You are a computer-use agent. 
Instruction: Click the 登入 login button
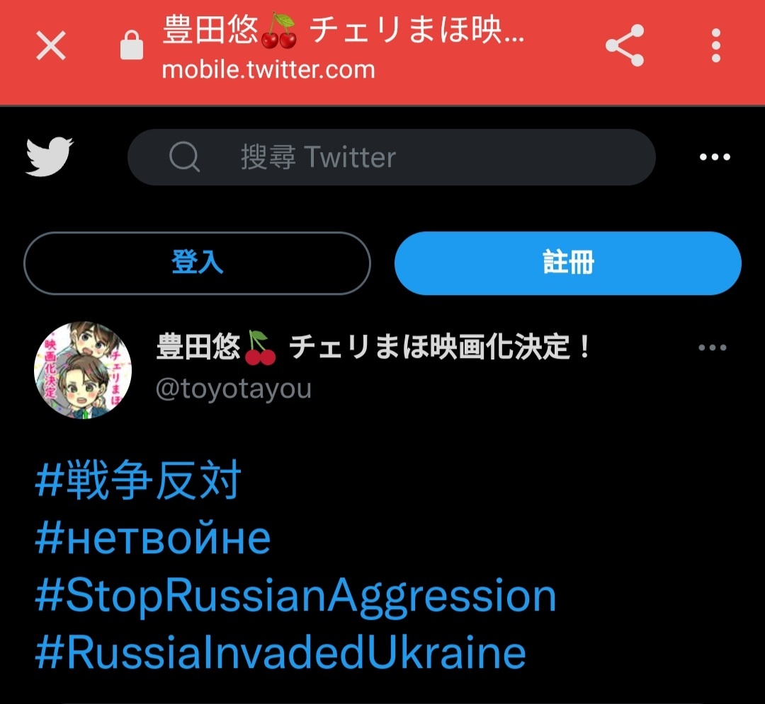(x=197, y=263)
